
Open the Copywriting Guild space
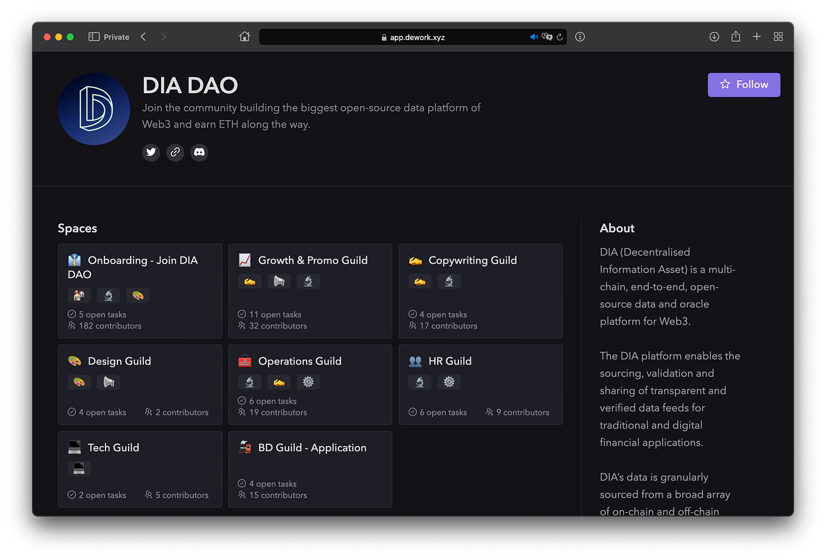[x=480, y=291]
